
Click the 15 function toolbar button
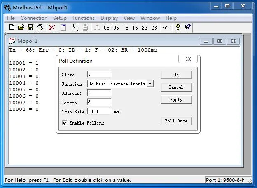tap(126, 28)
